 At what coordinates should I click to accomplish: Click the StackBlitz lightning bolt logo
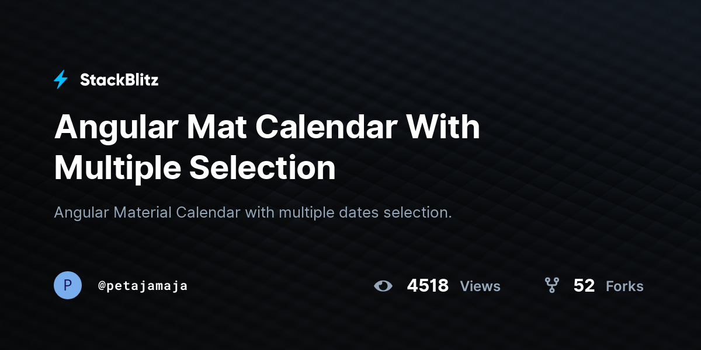61,79
